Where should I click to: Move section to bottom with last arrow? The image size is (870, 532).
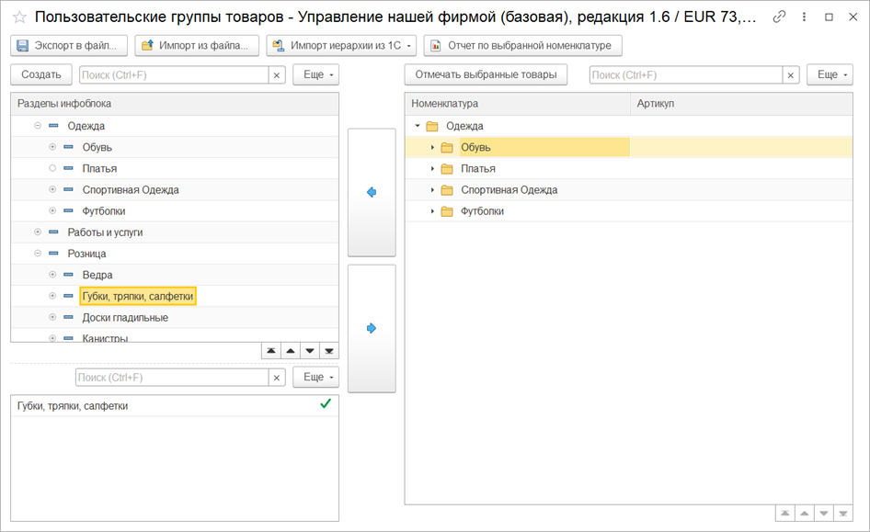click(329, 351)
